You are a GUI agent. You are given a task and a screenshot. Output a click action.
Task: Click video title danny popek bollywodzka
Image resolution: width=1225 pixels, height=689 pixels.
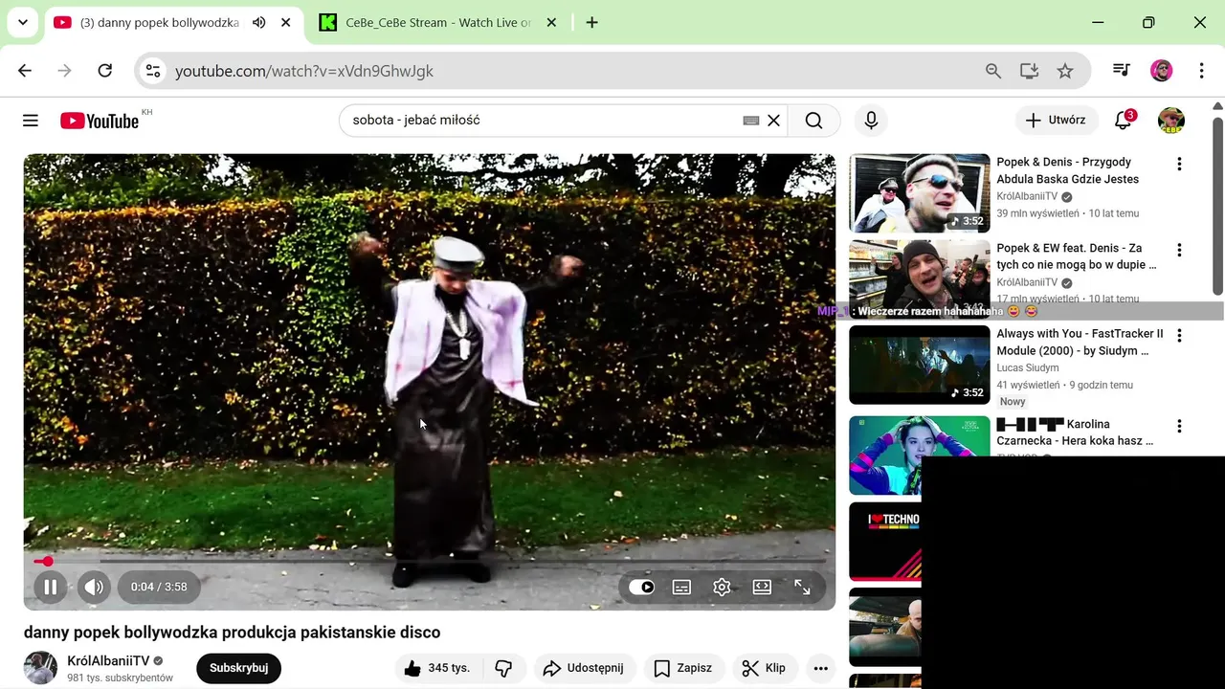tap(233, 633)
